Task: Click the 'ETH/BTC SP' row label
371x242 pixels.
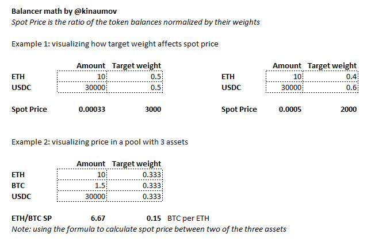Action: pos(31,218)
